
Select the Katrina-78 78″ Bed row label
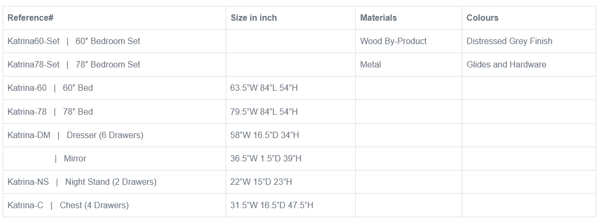[50, 112]
